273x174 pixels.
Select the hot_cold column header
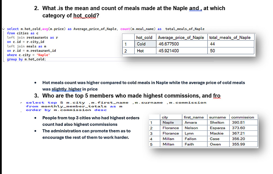point(145,38)
